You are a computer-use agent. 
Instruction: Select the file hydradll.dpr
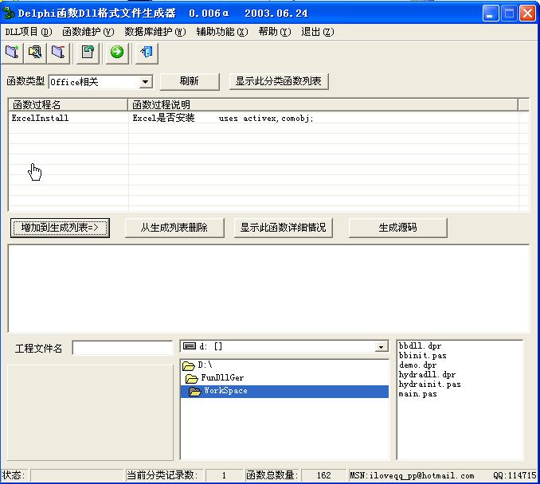[x=427, y=374]
